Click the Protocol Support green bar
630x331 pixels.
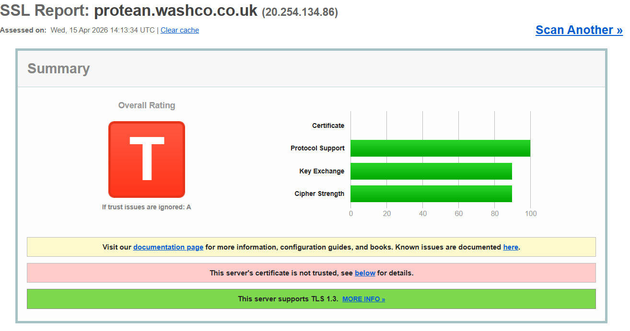tap(440, 148)
